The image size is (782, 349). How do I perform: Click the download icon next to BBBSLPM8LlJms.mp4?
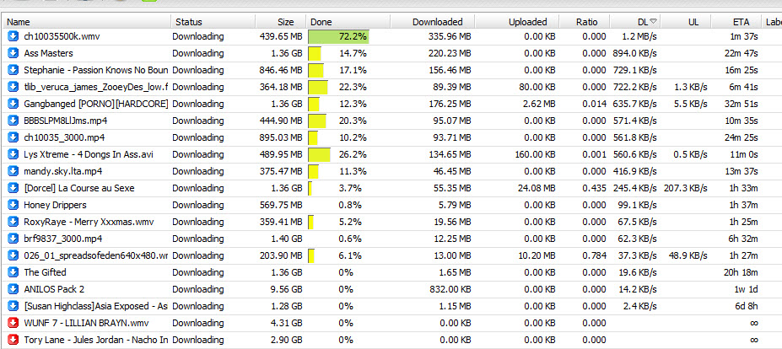tap(13, 121)
